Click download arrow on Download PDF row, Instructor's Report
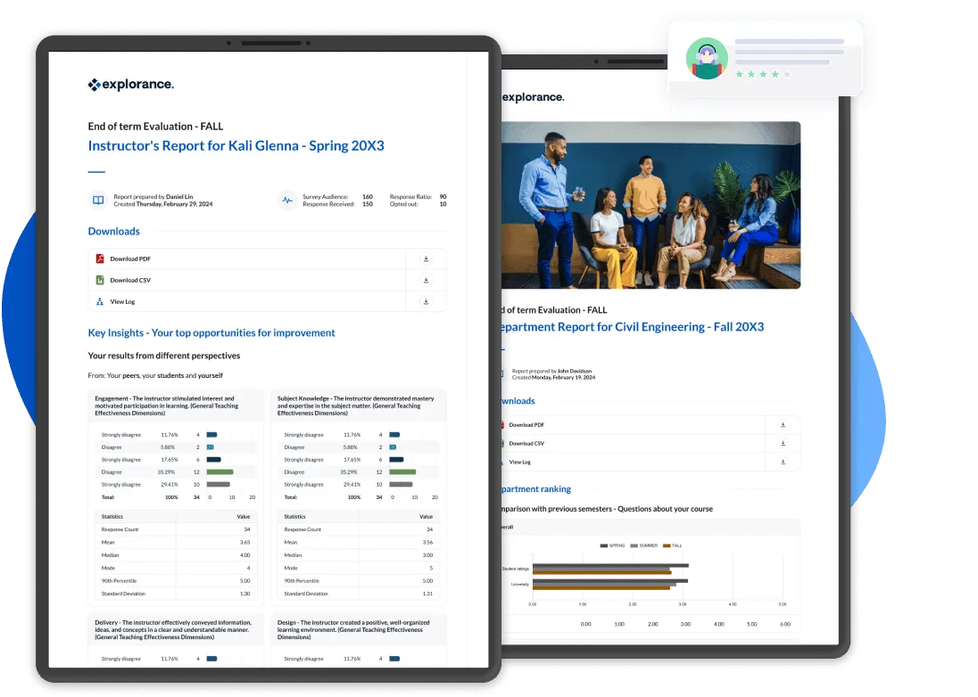The height and width of the screenshot is (697, 978). coord(426,258)
